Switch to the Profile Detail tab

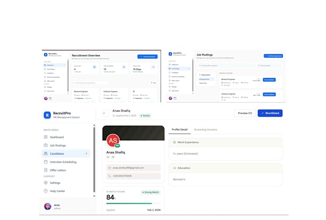point(179,129)
